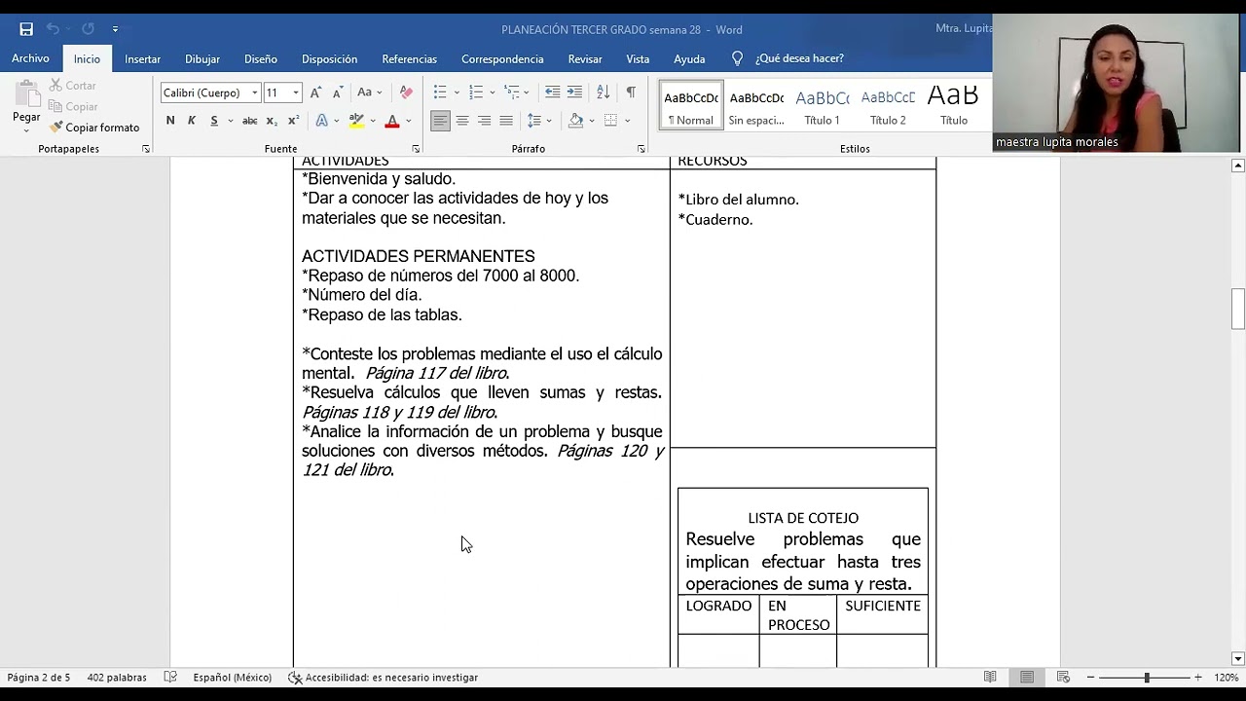
Task: Apply subscript formatting
Action: pos(272,121)
